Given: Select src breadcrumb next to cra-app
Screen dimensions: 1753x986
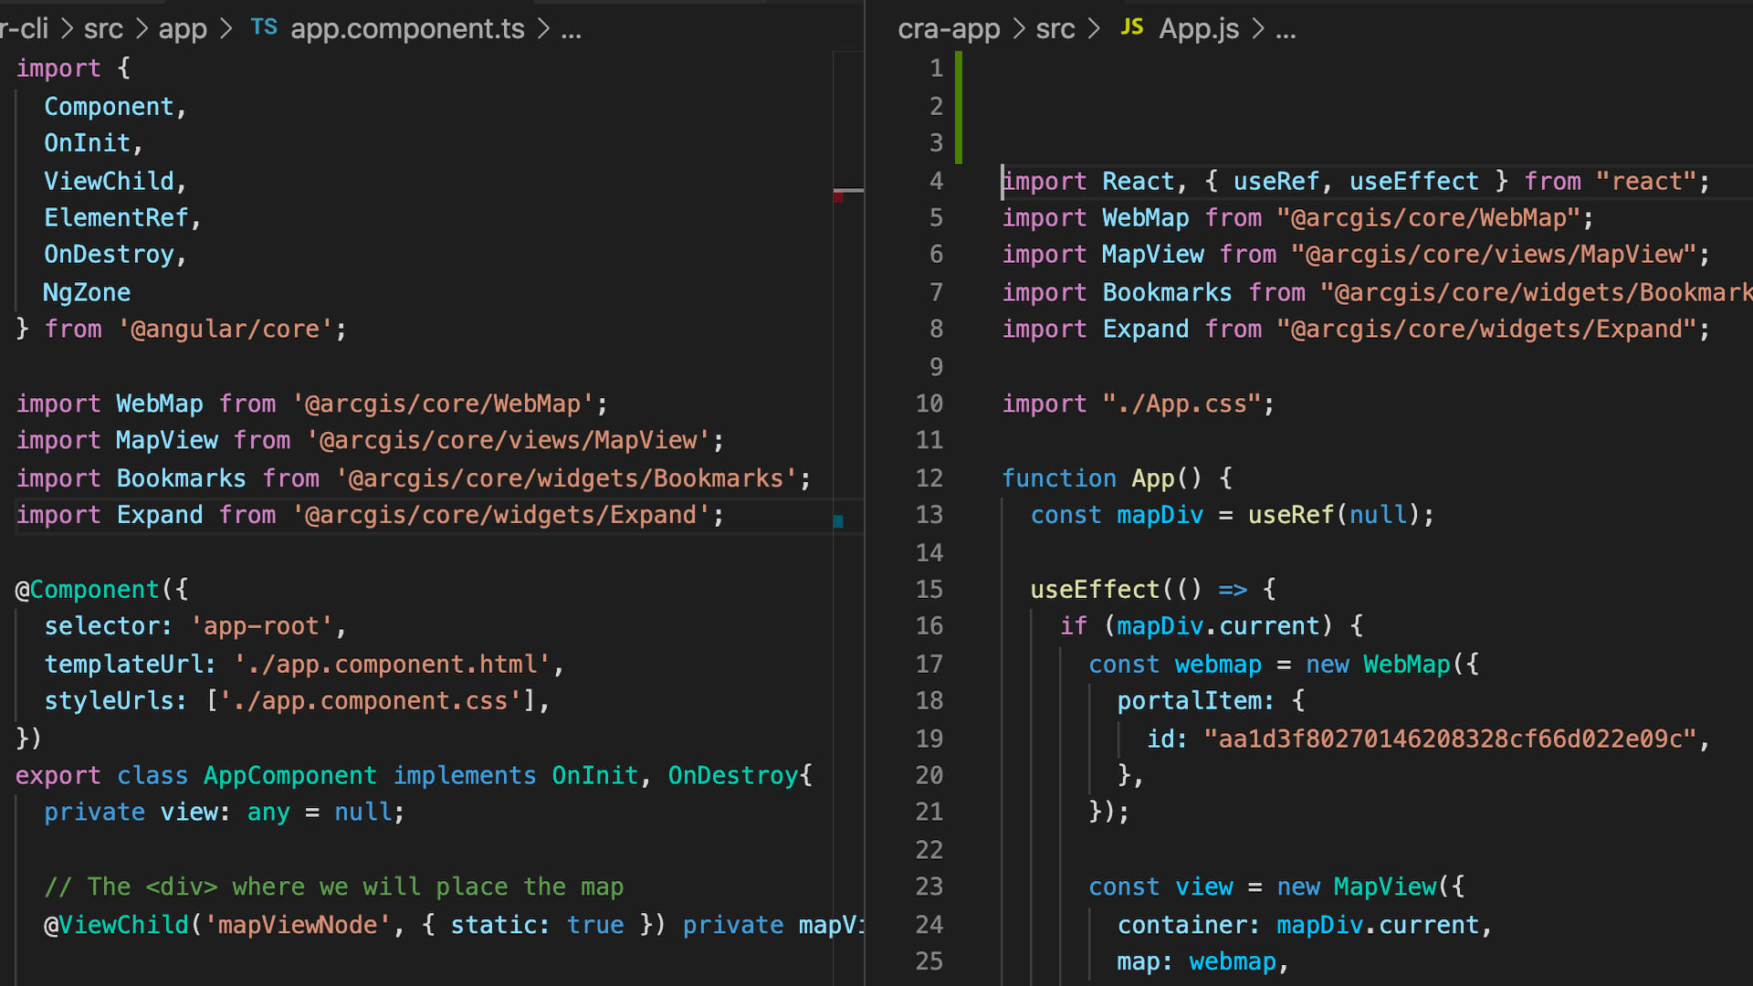Looking at the screenshot, I should (1055, 29).
